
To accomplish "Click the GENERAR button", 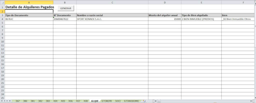I will click(x=66, y=8).
